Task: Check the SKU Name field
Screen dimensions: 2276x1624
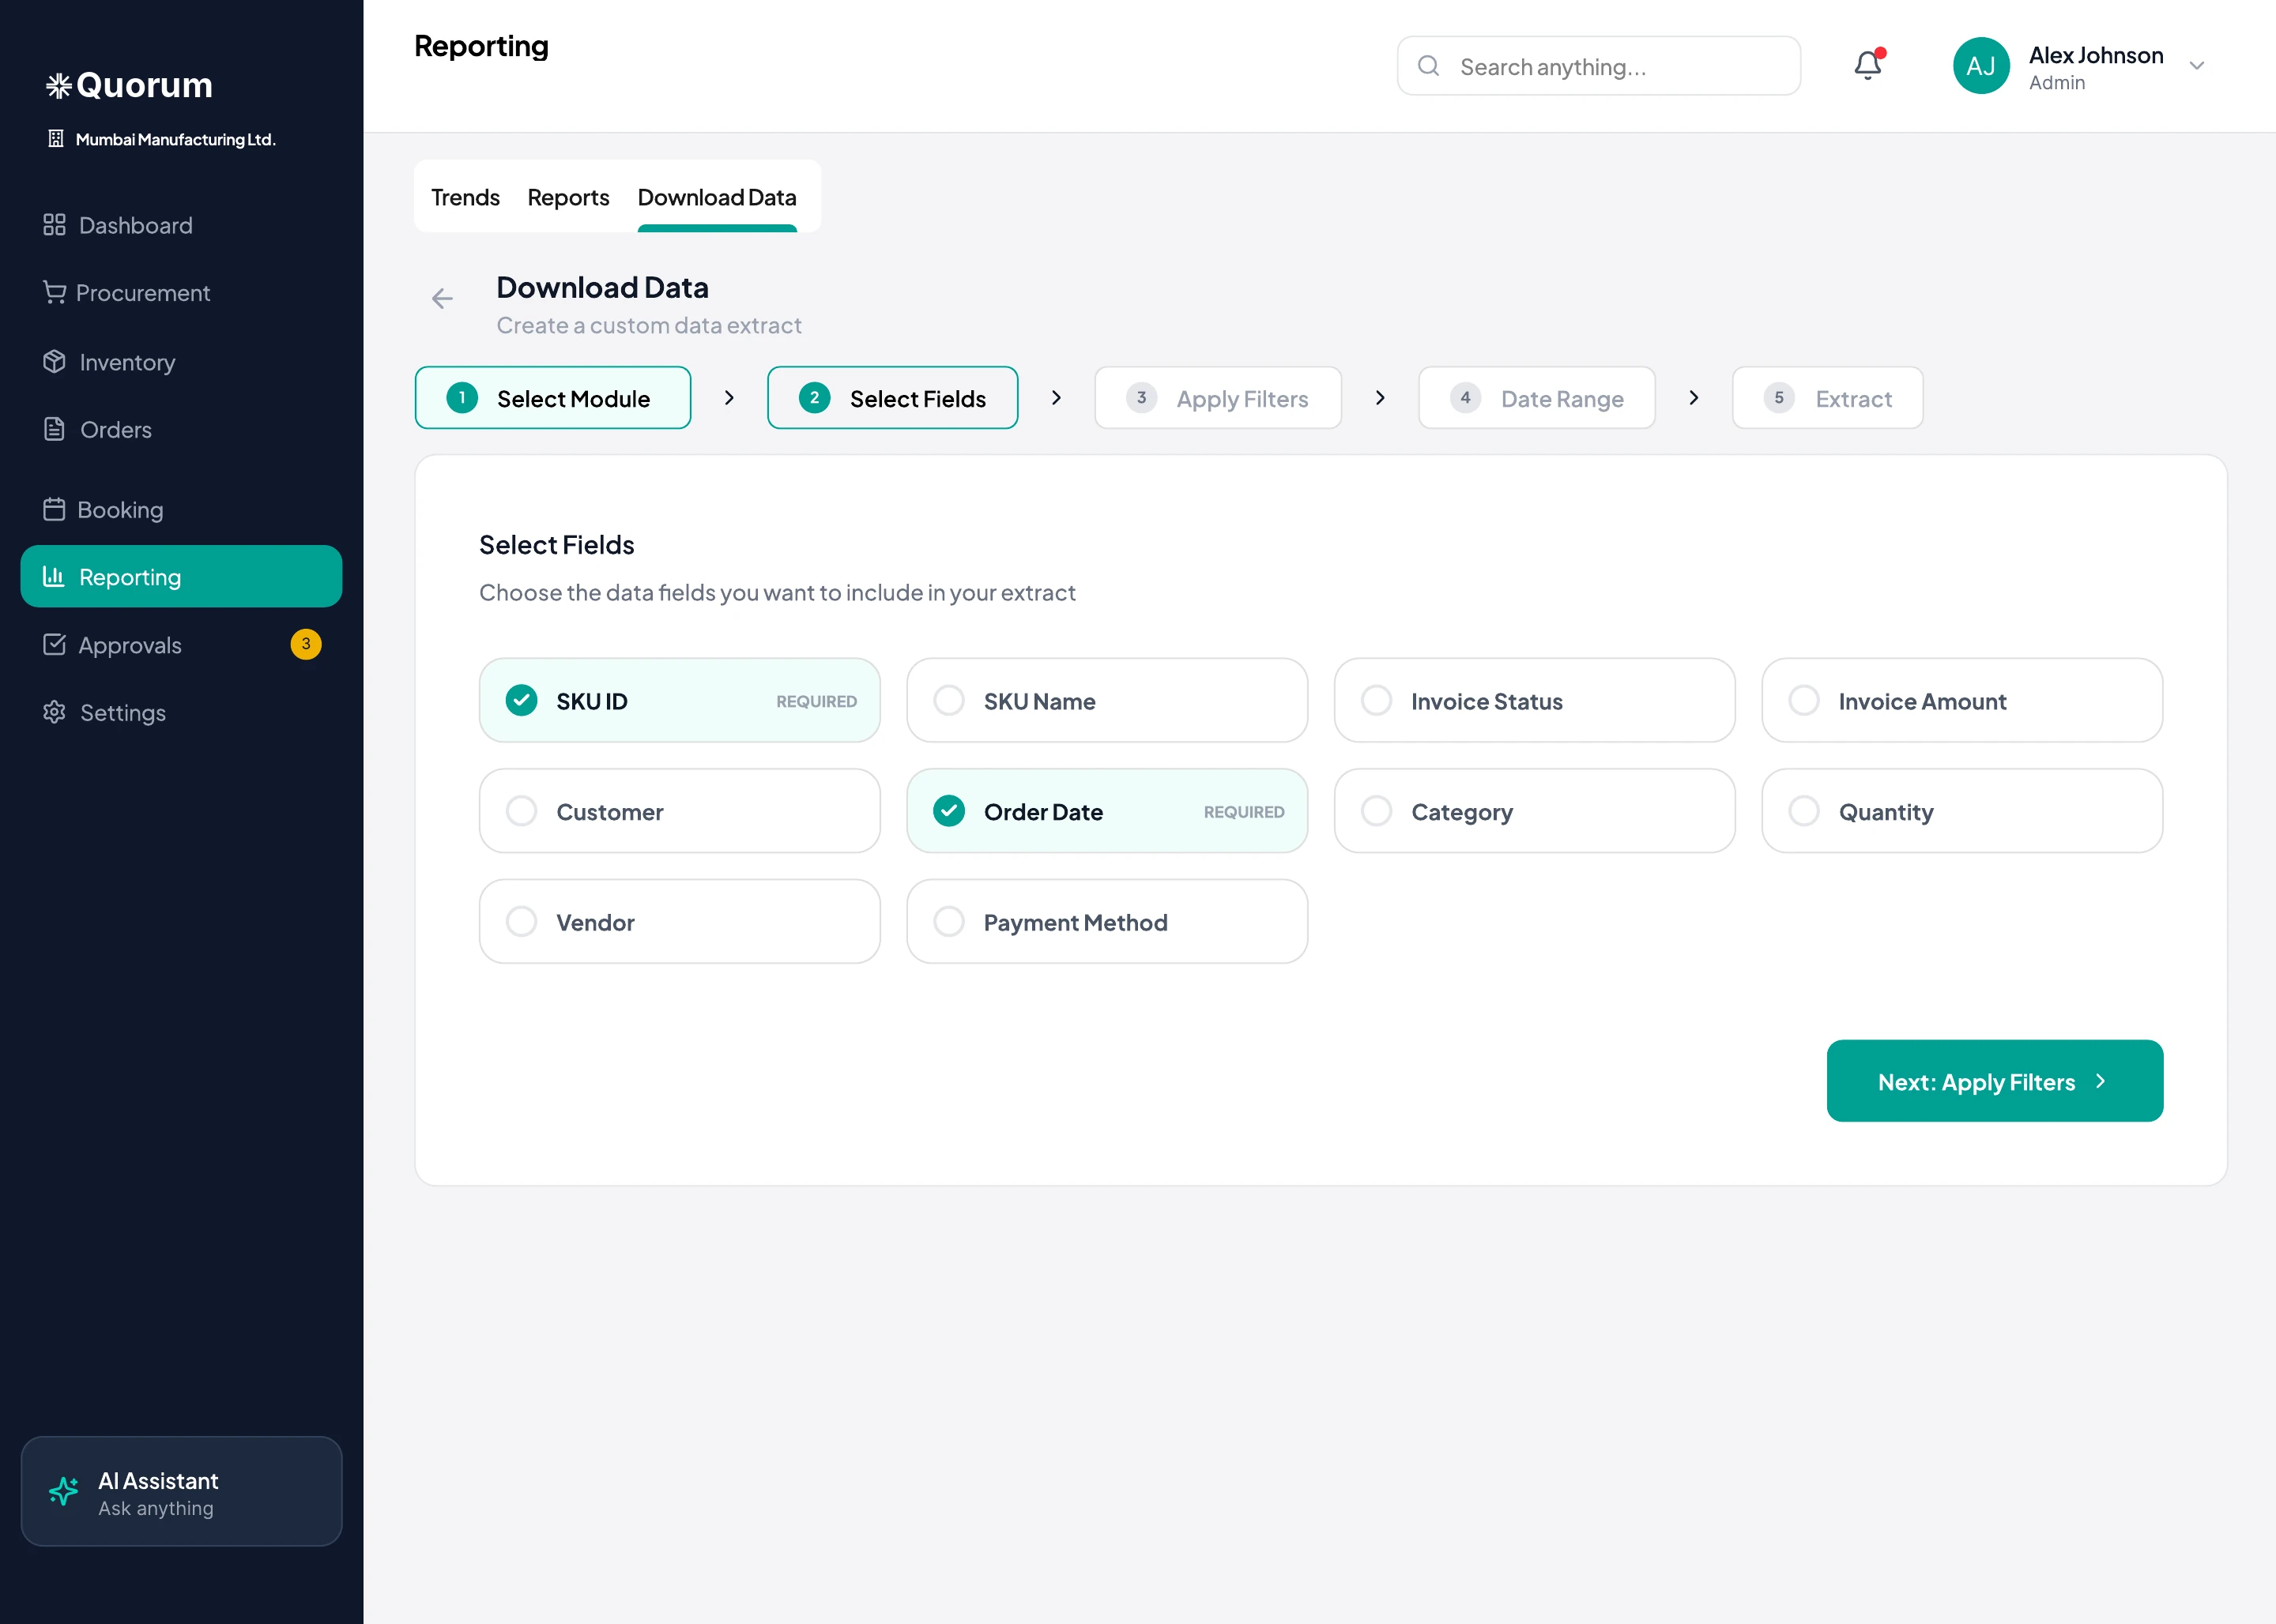Action: 1106,700
